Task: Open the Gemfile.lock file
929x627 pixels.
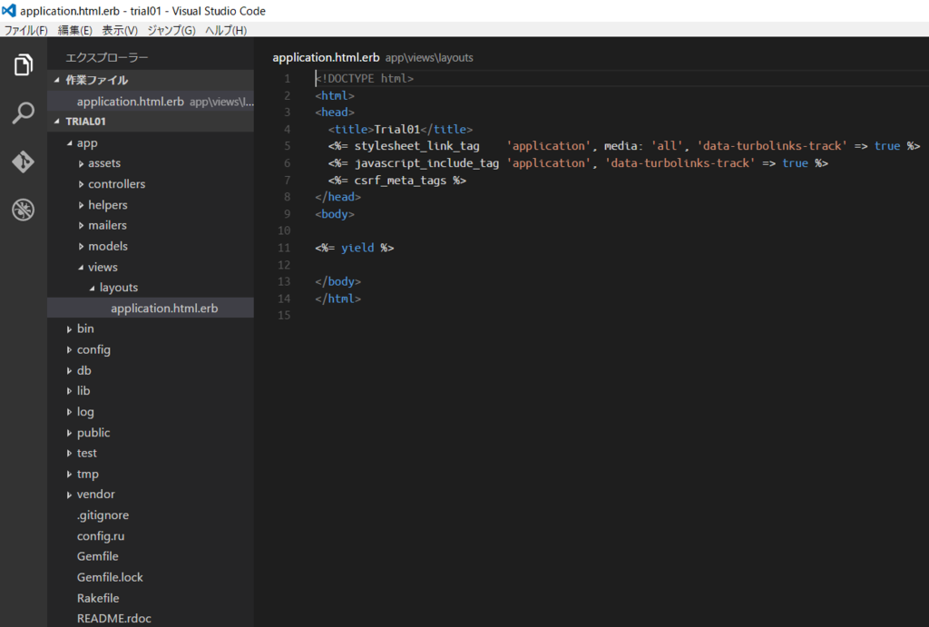Action: click(x=110, y=577)
